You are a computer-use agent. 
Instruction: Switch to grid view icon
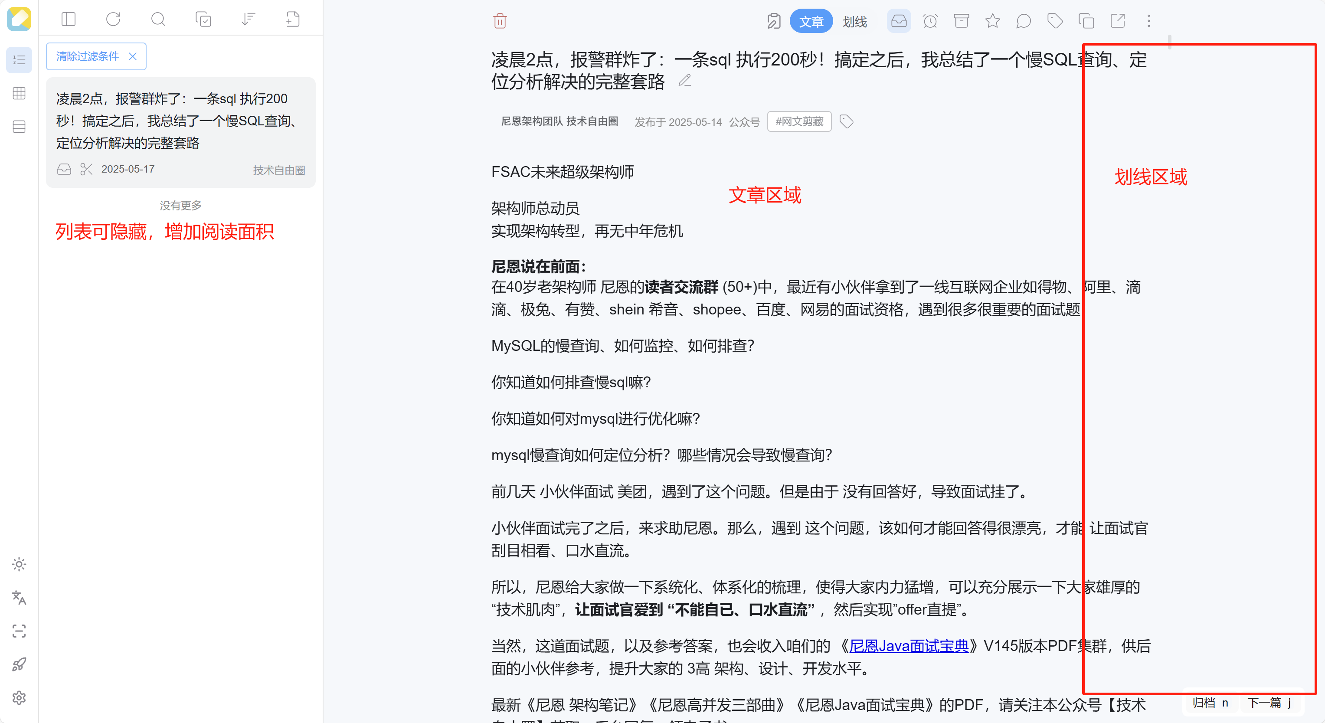[x=19, y=93]
